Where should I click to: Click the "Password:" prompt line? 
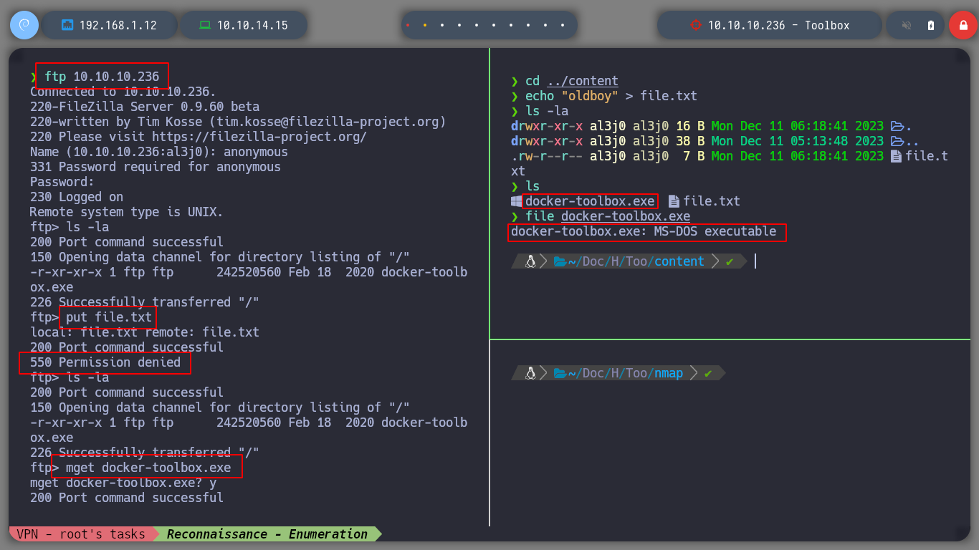click(62, 182)
